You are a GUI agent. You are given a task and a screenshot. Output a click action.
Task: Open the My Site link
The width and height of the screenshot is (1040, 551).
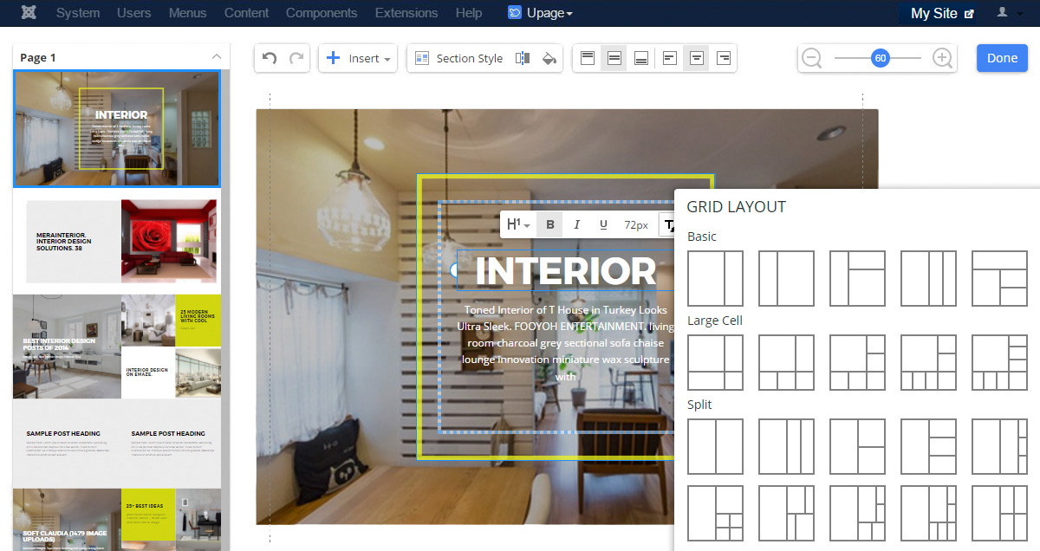pos(942,13)
